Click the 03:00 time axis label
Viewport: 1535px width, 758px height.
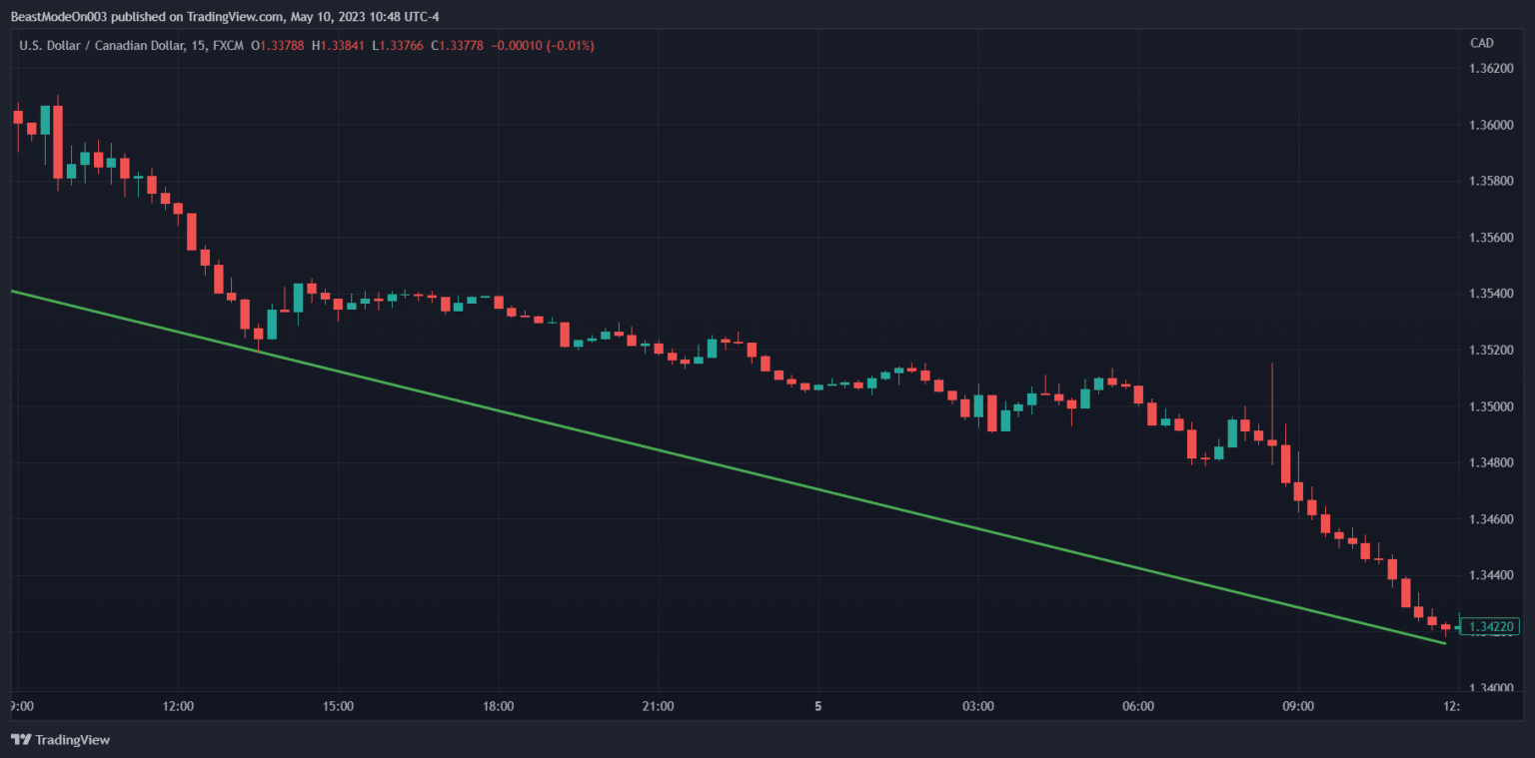pos(977,707)
